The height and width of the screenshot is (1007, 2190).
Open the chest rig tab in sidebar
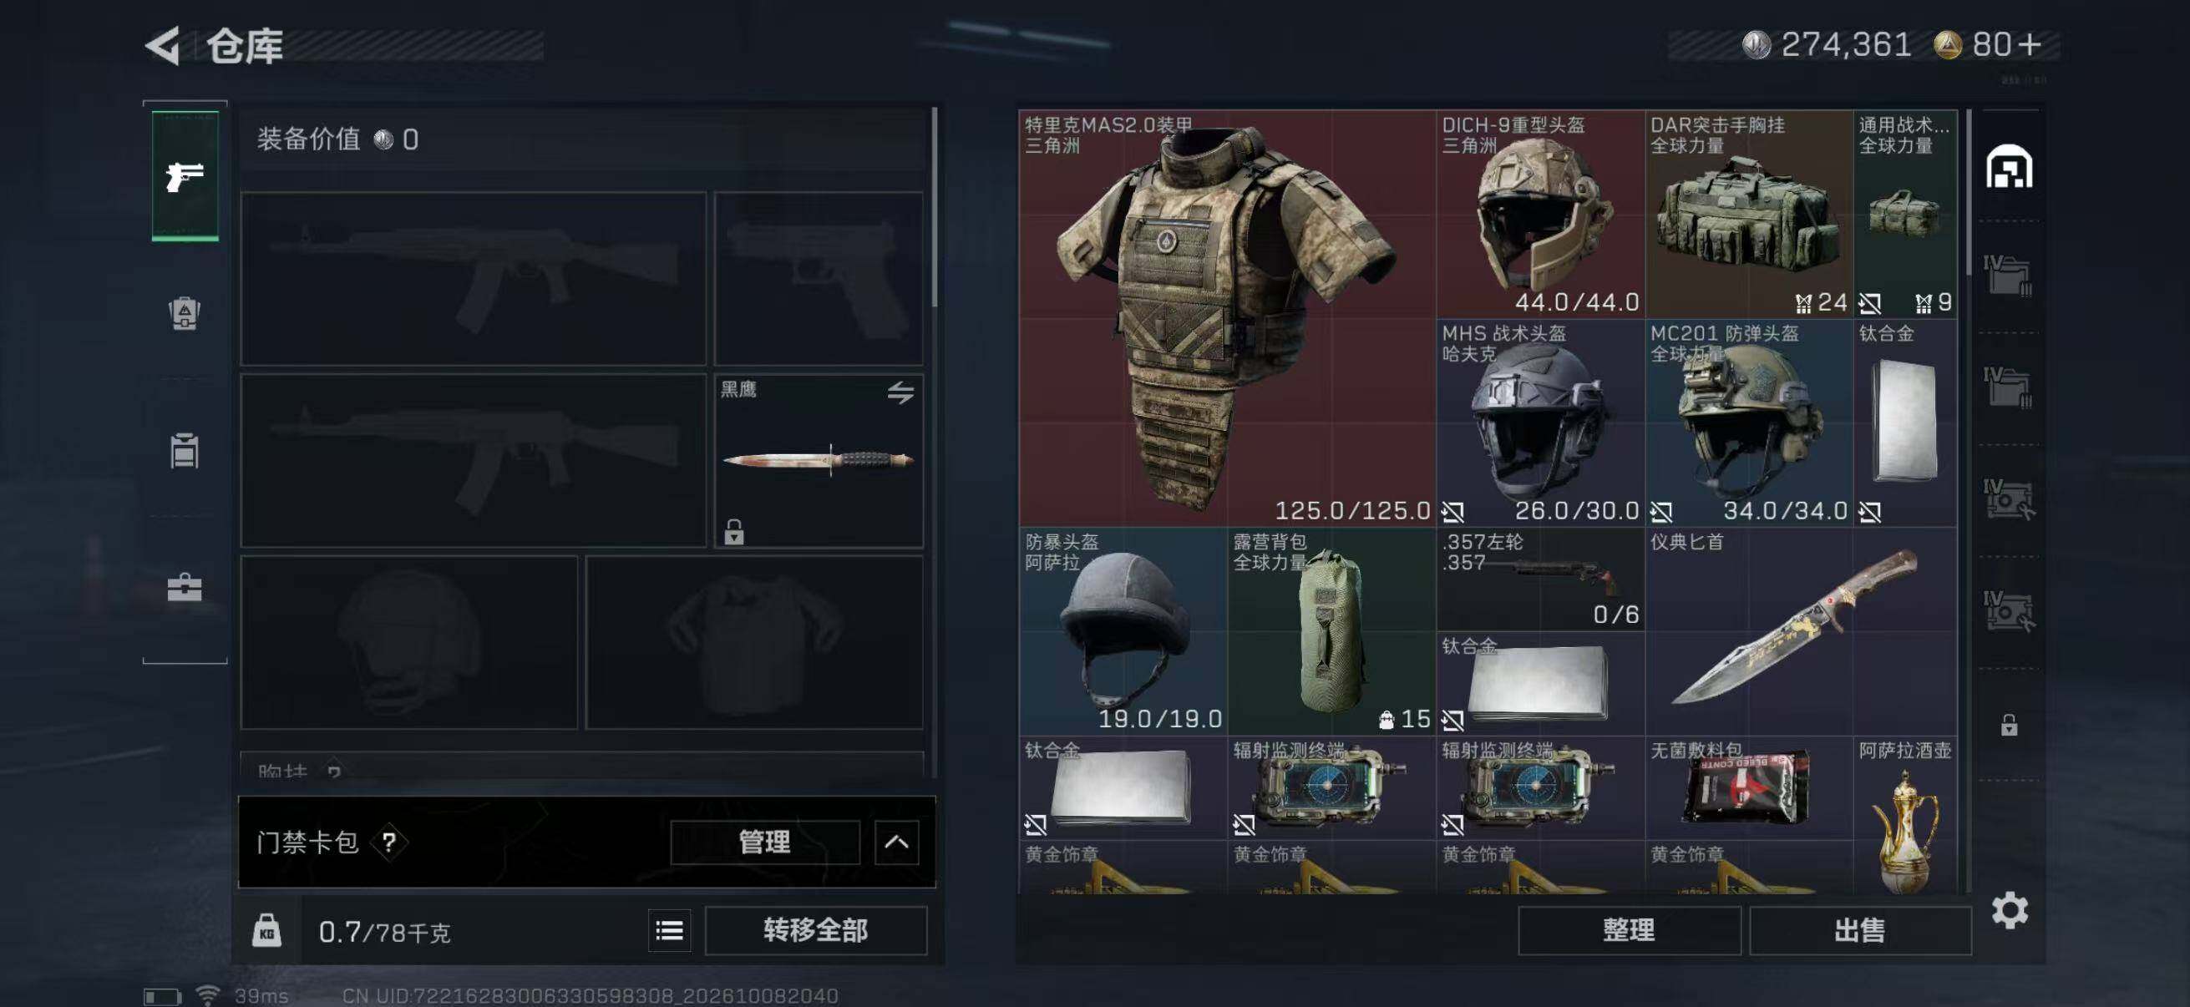pos(185,450)
